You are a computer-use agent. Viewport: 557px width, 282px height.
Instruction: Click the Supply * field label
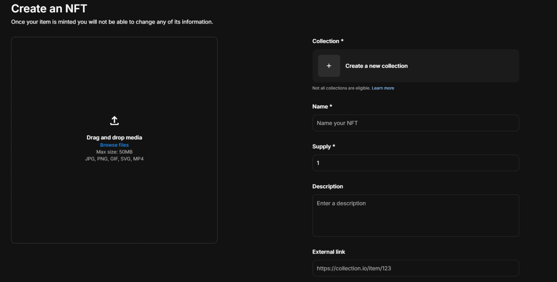[x=324, y=146]
